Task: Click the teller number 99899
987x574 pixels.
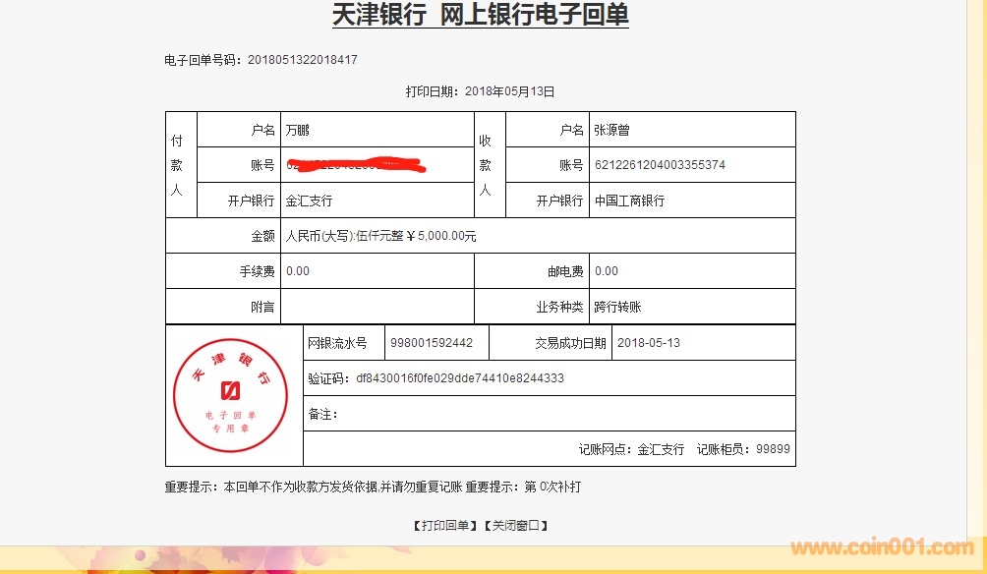Action: (773, 449)
